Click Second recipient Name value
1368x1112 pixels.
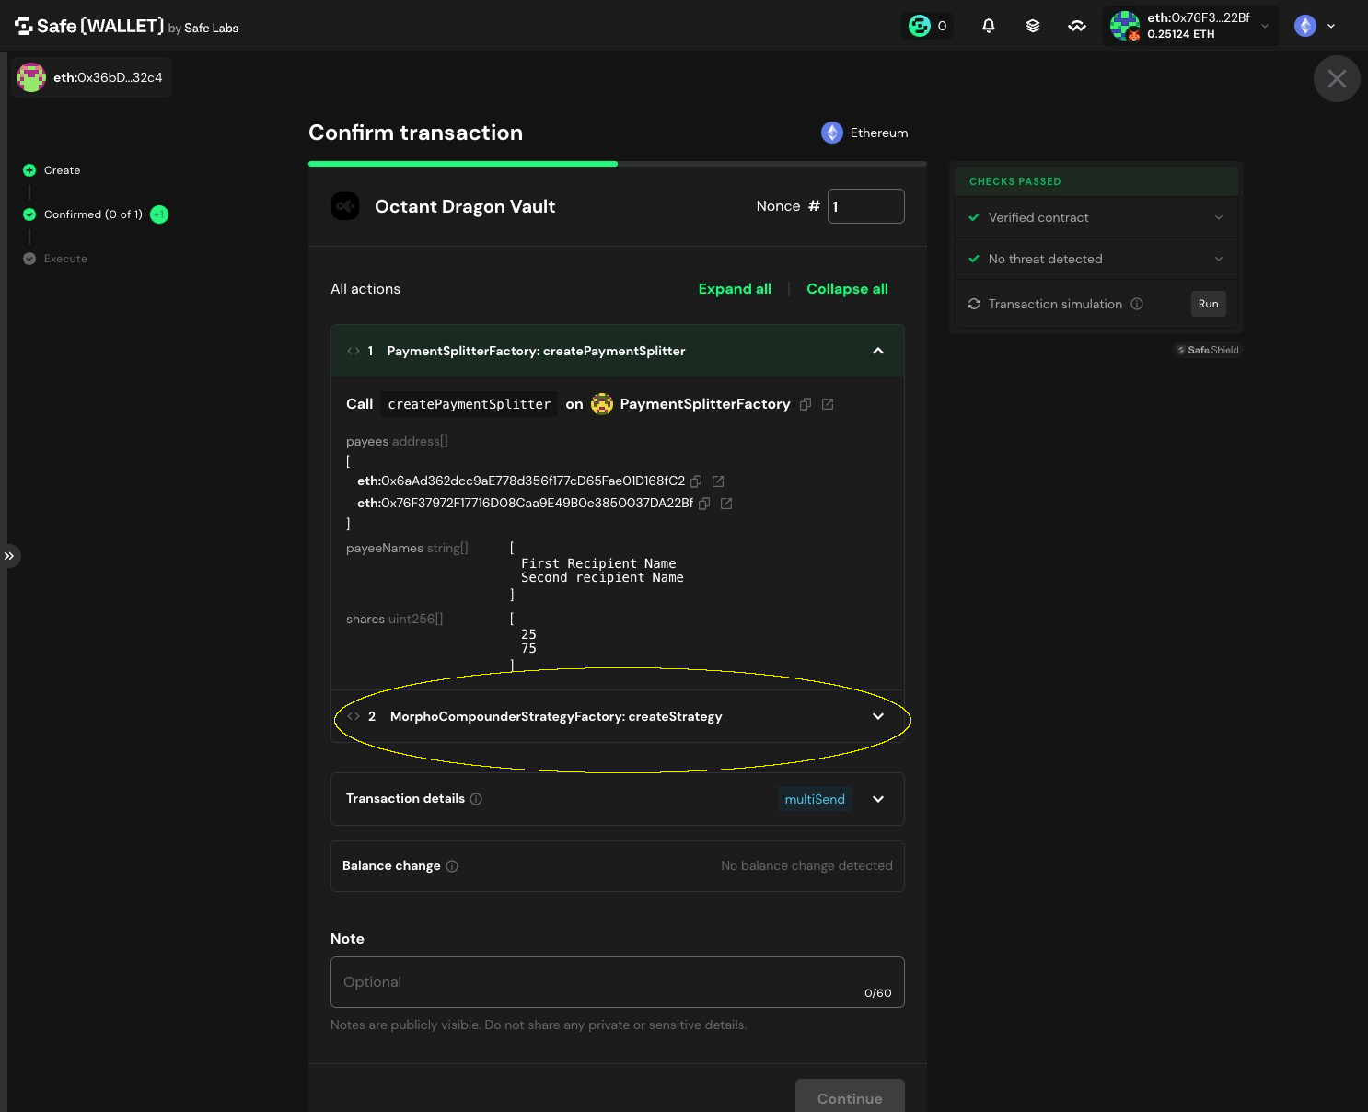tap(602, 577)
